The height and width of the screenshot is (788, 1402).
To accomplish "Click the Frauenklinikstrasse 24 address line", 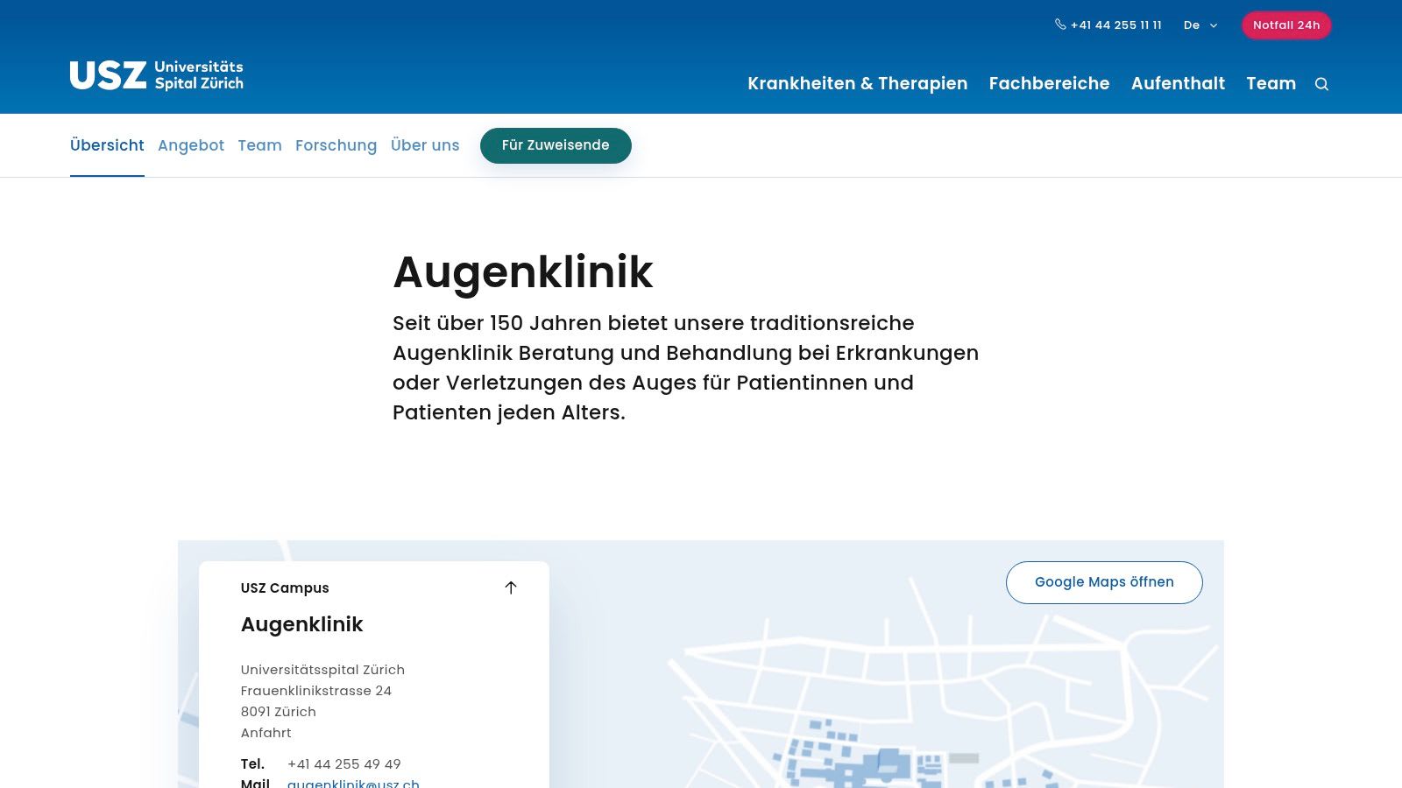I will (316, 691).
